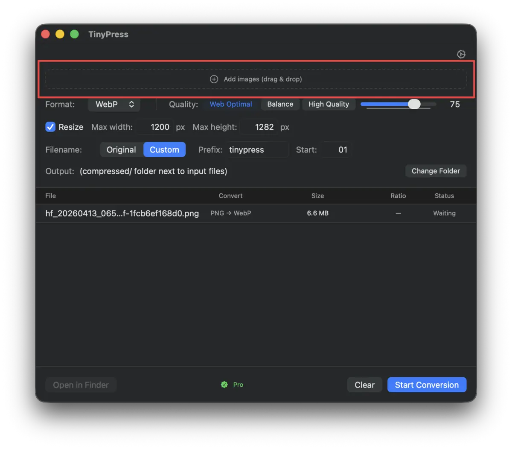Screen dimensions: 512x449
Task: Click the green Pro verified badge icon
Action: tap(224, 385)
